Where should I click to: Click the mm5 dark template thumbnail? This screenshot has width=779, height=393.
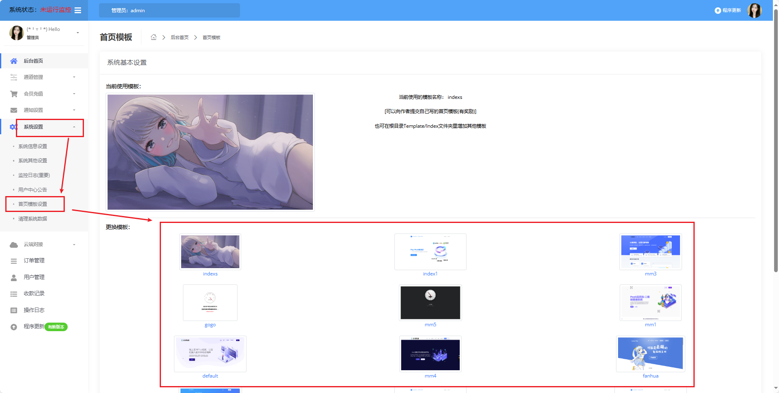click(430, 303)
